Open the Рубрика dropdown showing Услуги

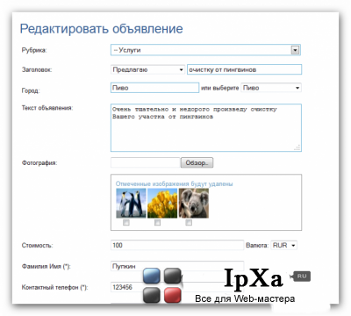point(205,50)
